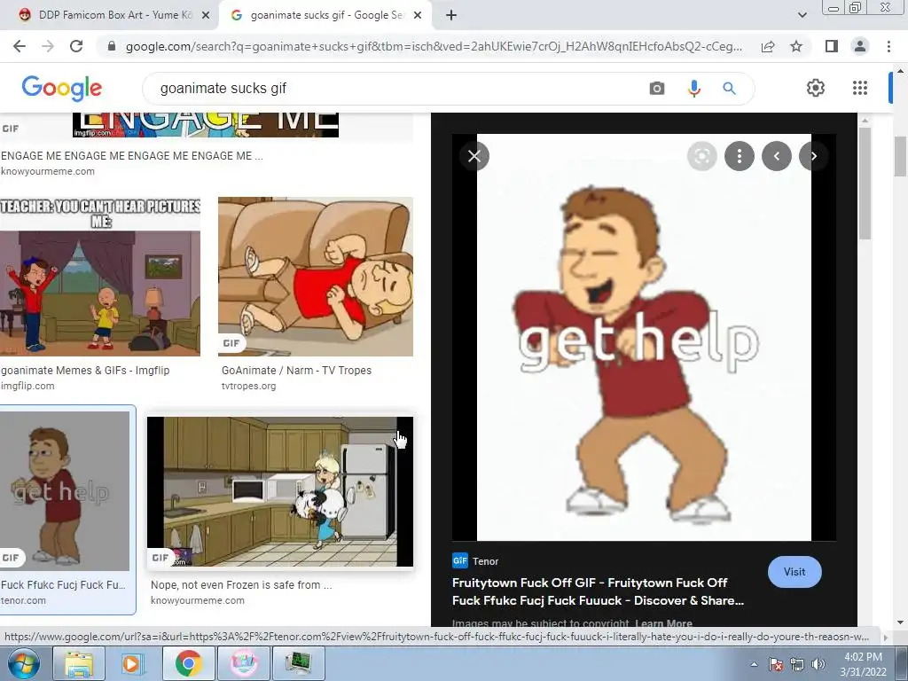Close the DDP Famicom Box Art tab

tap(205, 16)
